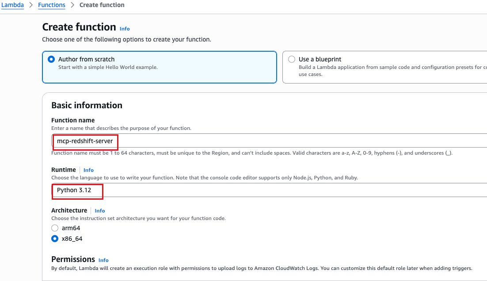Click the Runtime field label
Image resolution: width=487 pixels, height=281 pixels.
coord(63,170)
